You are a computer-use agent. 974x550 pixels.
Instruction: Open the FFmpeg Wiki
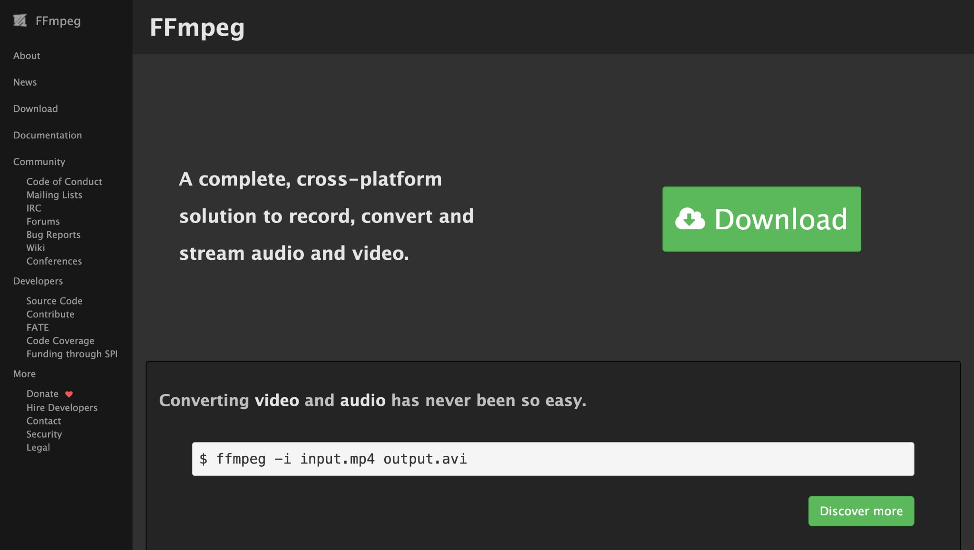36,248
